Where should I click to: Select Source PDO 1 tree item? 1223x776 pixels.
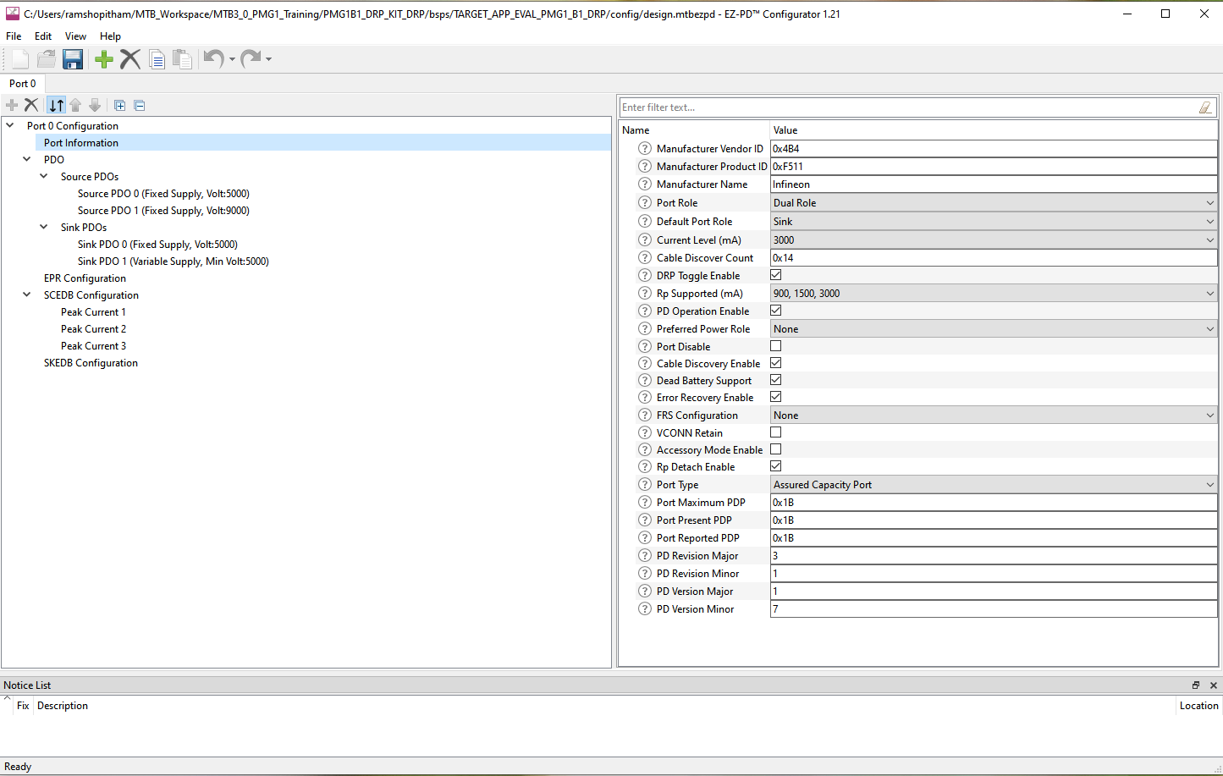(163, 211)
